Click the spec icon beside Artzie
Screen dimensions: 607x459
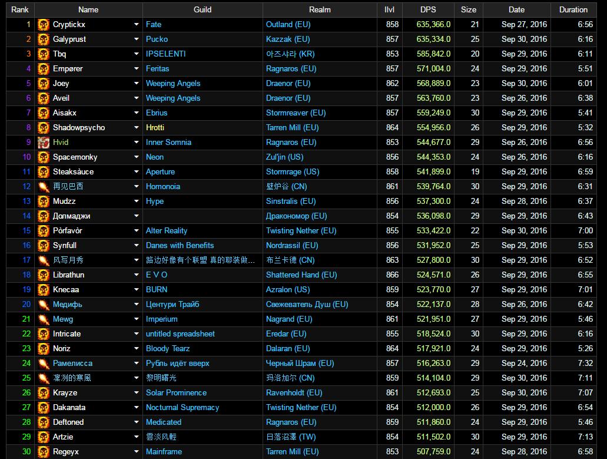(x=44, y=437)
